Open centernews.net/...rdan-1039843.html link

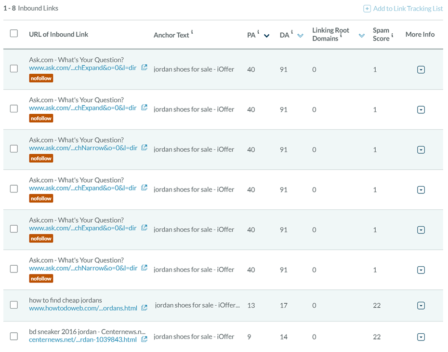83,340
